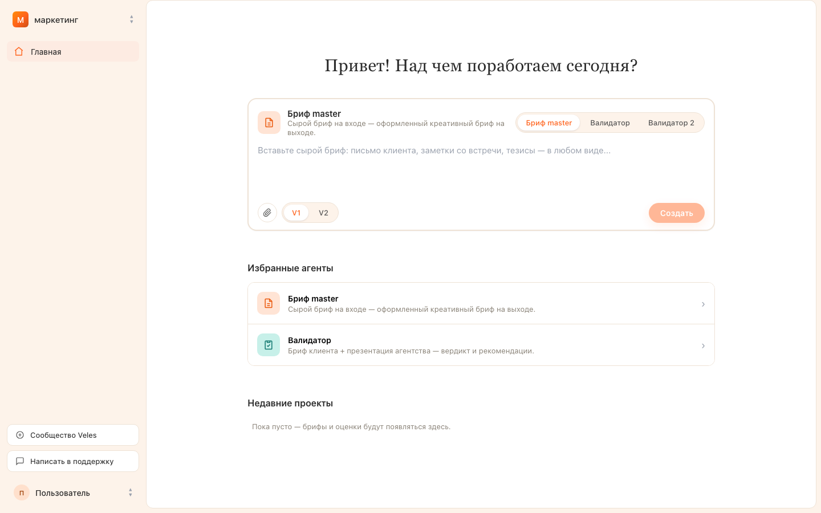Open the Пользователь account menu arrows

pos(131,492)
